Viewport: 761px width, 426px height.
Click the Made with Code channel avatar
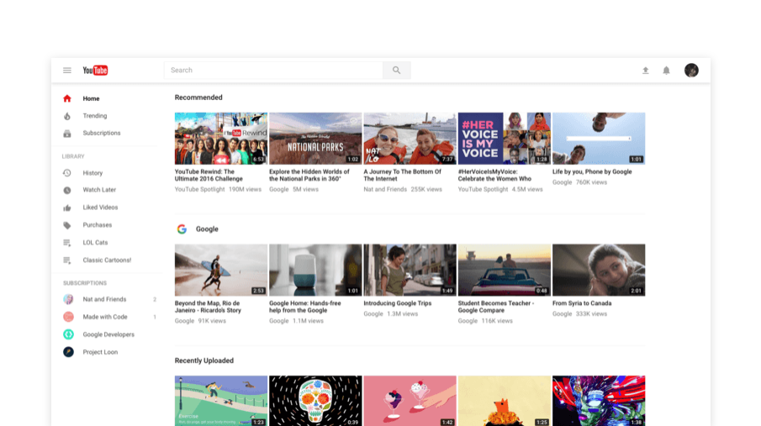coord(68,317)
